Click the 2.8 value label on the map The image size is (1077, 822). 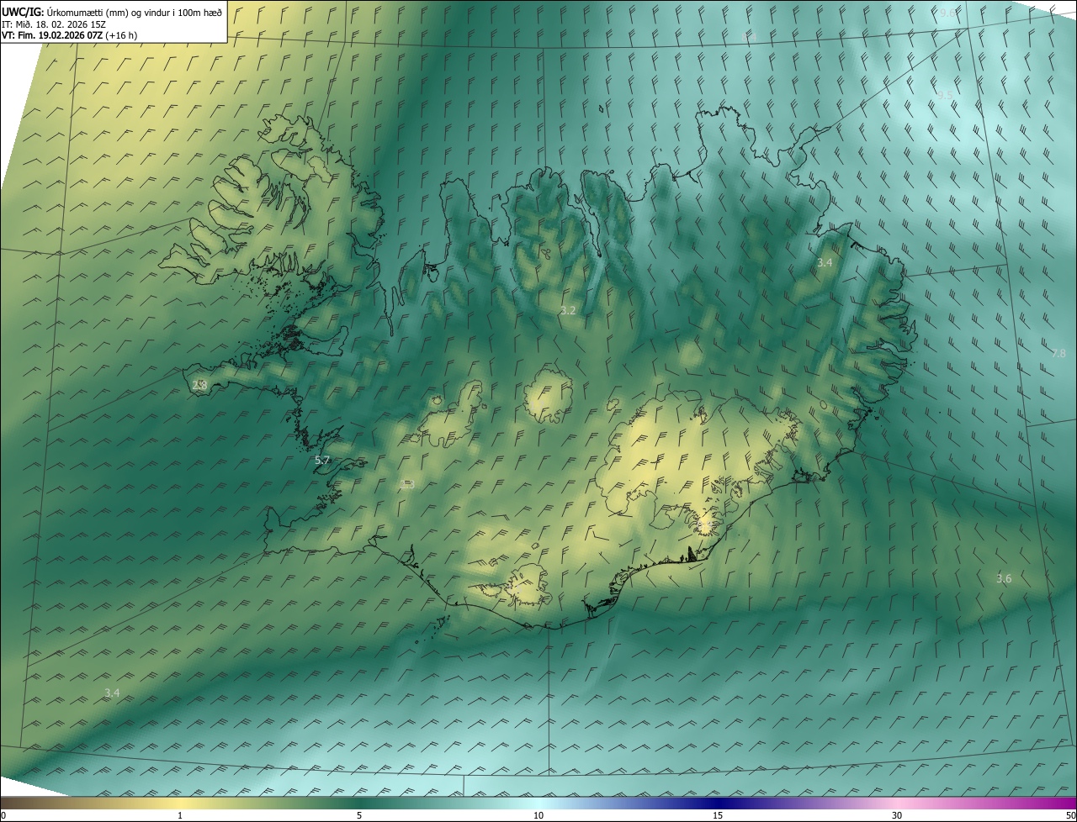pyautogui.click(x=200, y=385)
